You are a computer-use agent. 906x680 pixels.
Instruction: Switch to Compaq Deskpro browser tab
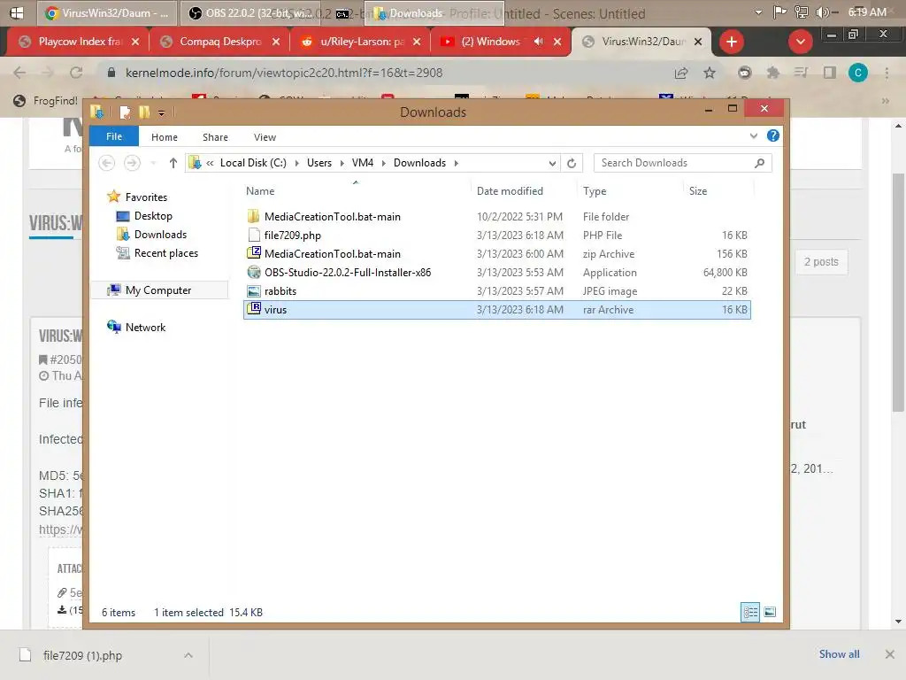tap(219, 42)
